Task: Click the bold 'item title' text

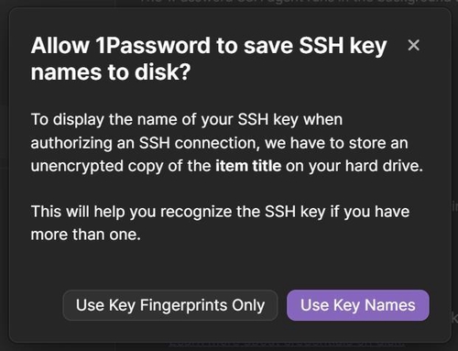Action: click(x=248, y=166)
